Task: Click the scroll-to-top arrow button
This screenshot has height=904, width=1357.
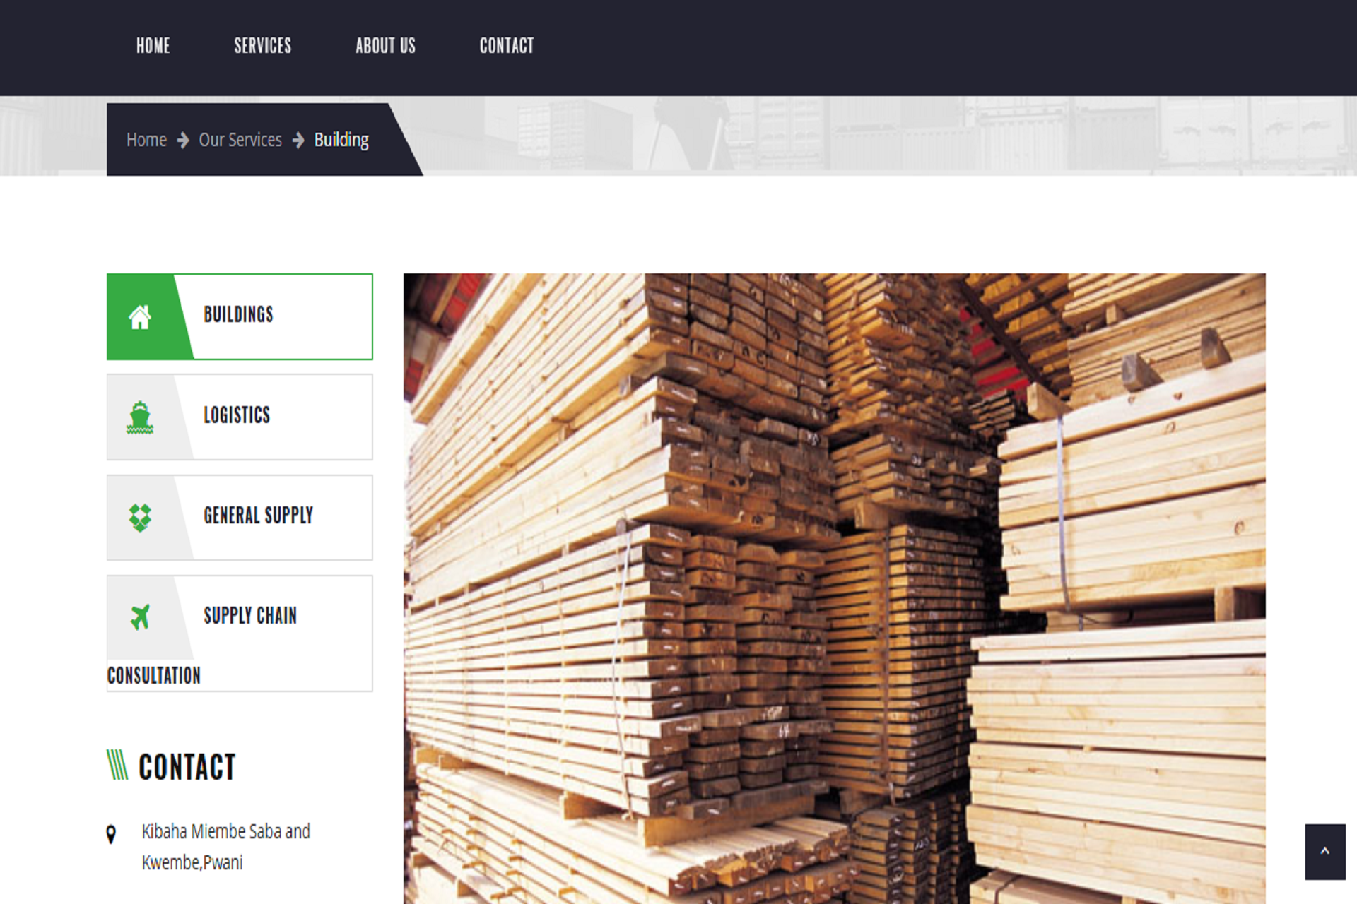Action: click(1324, 851)
